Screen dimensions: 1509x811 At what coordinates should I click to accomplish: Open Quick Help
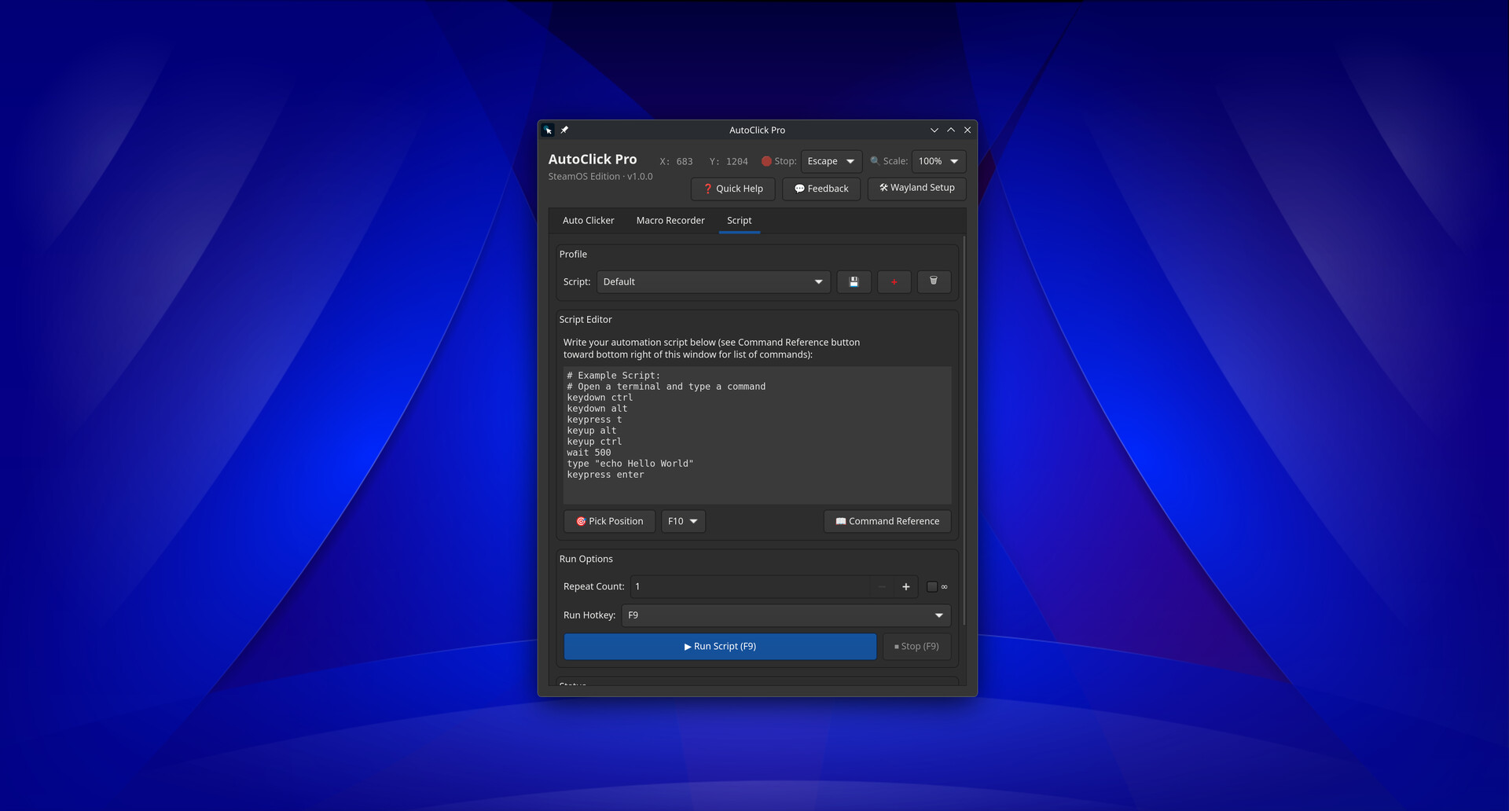click(x=732, y=189)
